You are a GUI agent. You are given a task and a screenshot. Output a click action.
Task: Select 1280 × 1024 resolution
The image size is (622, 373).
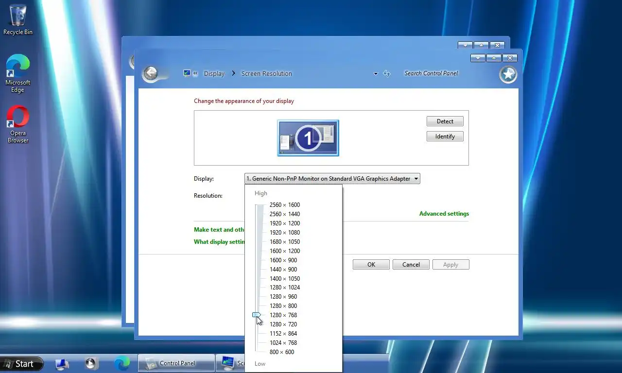[x=285, y=288]
